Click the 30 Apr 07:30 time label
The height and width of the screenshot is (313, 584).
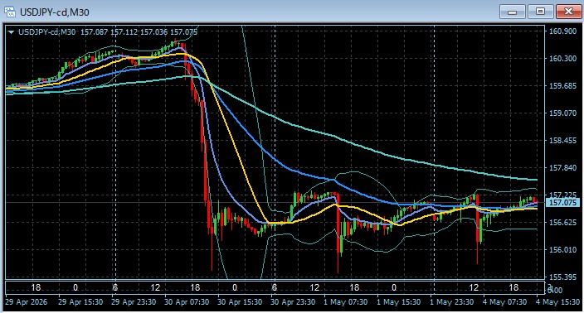tap(187, 302)
